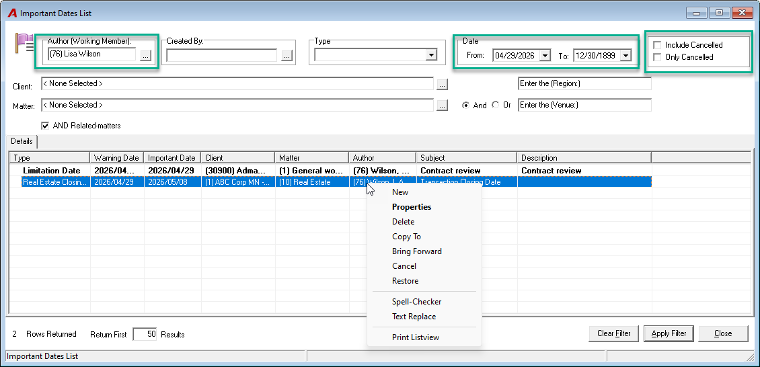Click the Clear Filter button
This screenshot has height=367, width=760.
(613, 333)
